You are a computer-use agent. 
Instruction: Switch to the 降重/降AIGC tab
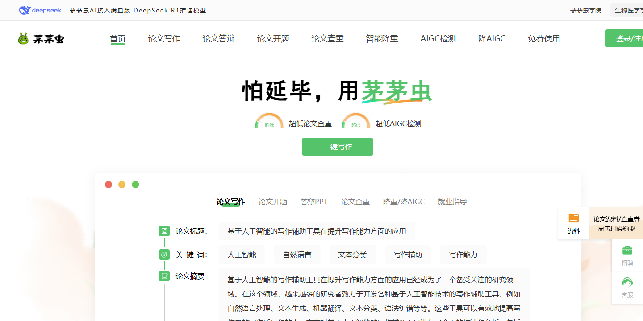pyautogui.click(x=404, y=202)
